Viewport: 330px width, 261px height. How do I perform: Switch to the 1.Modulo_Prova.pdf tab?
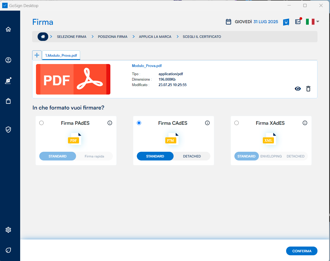pyautogui.click(x=61, y=55)
